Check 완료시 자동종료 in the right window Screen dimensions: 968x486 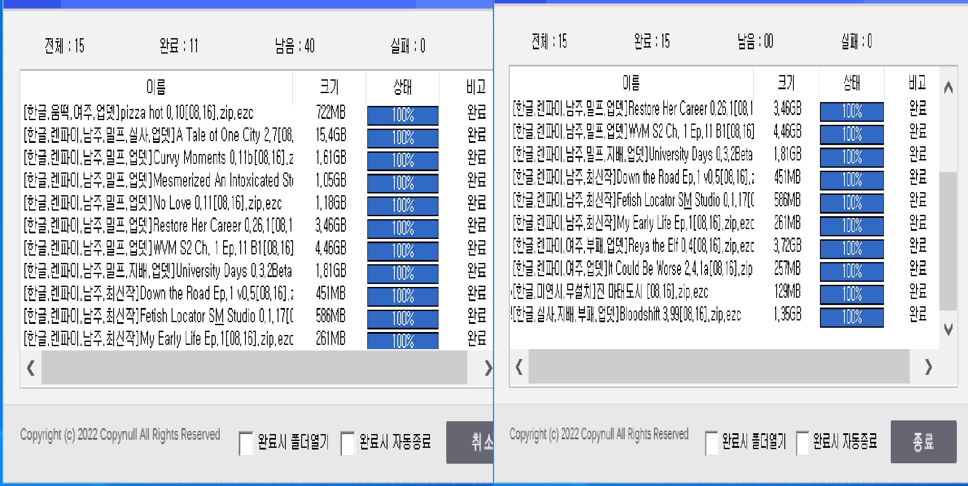[x=802, y=443]
